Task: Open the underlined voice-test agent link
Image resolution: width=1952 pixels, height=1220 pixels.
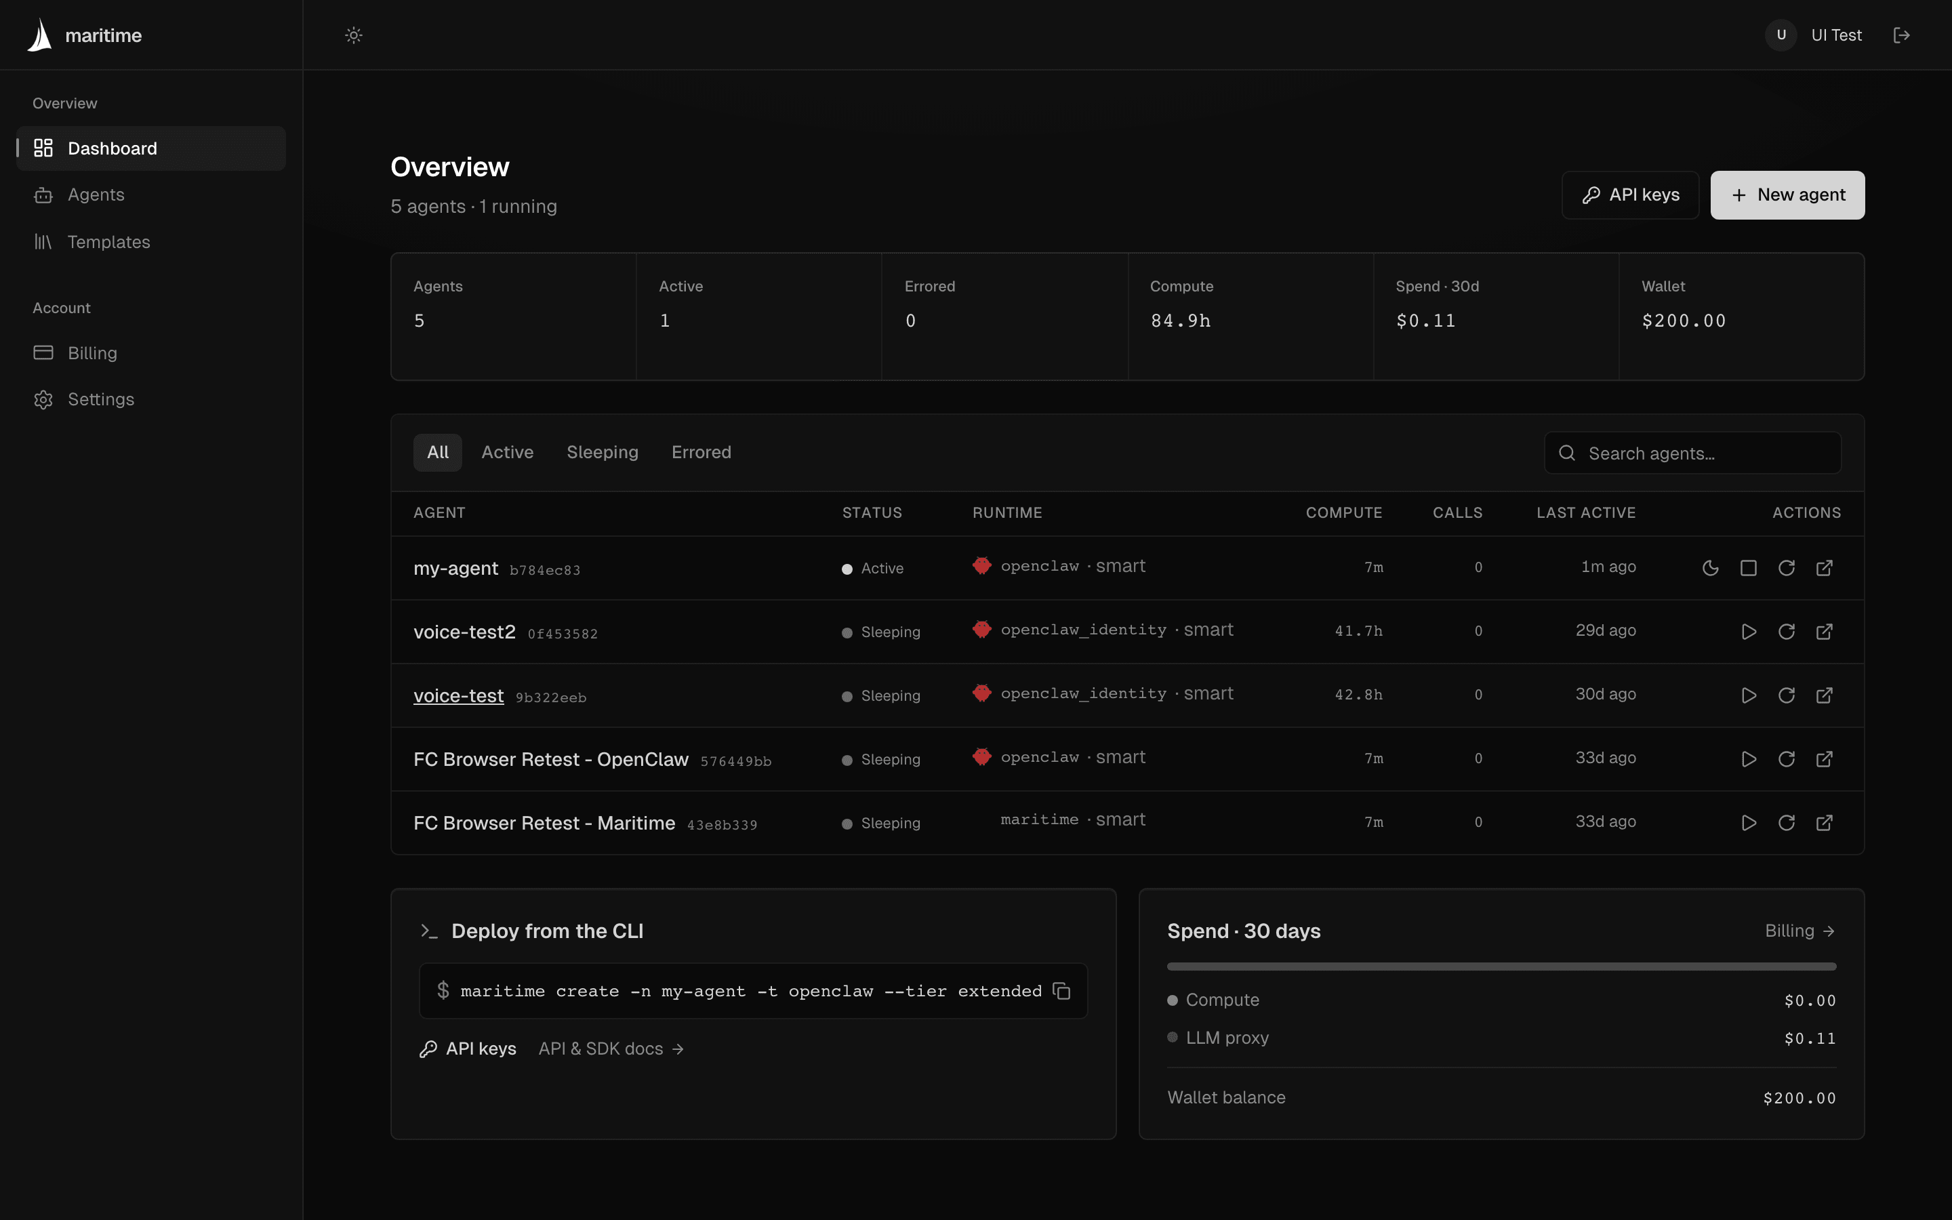Action: [x=458, y=695]
